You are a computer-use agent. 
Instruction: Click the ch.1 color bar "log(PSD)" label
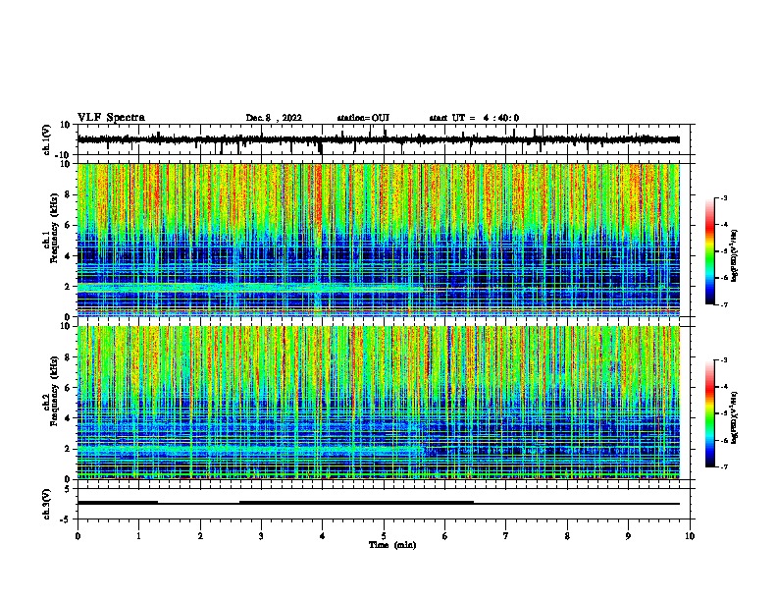pos(734,256)
